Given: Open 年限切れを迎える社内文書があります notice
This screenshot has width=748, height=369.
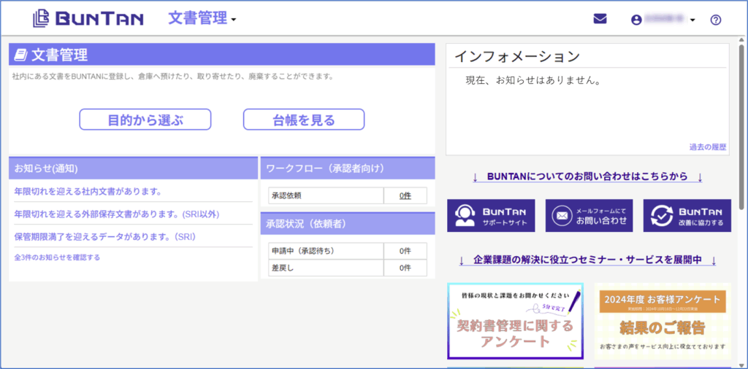Looking at the screenshot, I should pyautogui.click(x=88, y=192).
